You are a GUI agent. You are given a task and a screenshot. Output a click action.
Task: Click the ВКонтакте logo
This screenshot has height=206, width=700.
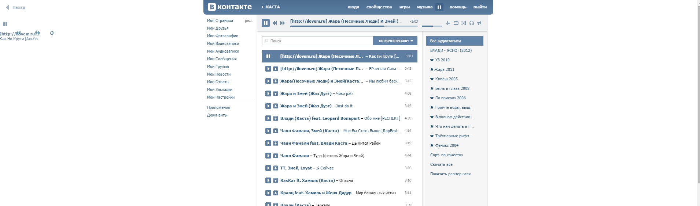click(230, 7)
